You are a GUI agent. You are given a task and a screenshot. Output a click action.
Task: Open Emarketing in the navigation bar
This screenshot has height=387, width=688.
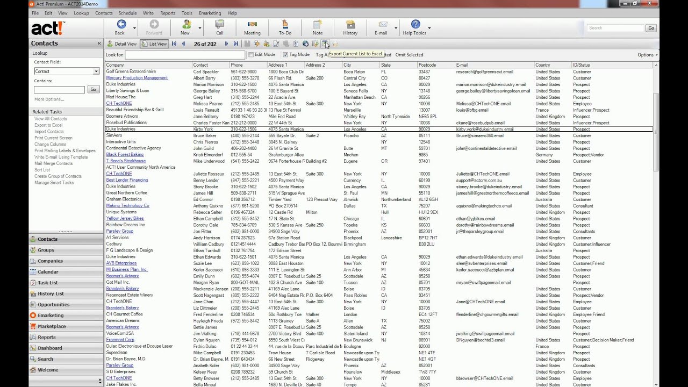coord(66,316)
